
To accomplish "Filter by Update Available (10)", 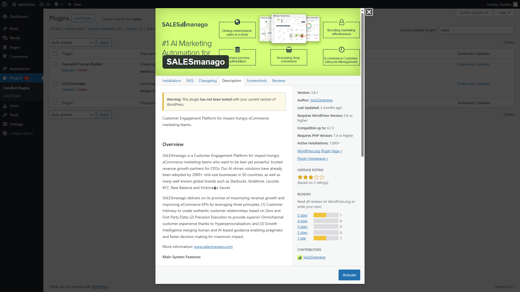I will point(105,29).
